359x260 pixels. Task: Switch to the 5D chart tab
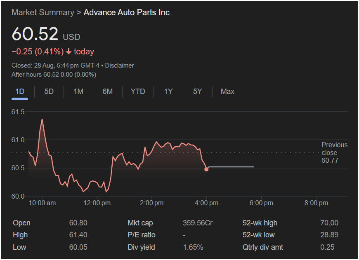click(x=49, y=91)
